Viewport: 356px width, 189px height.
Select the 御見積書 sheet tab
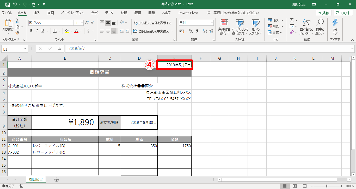(36, 179)
